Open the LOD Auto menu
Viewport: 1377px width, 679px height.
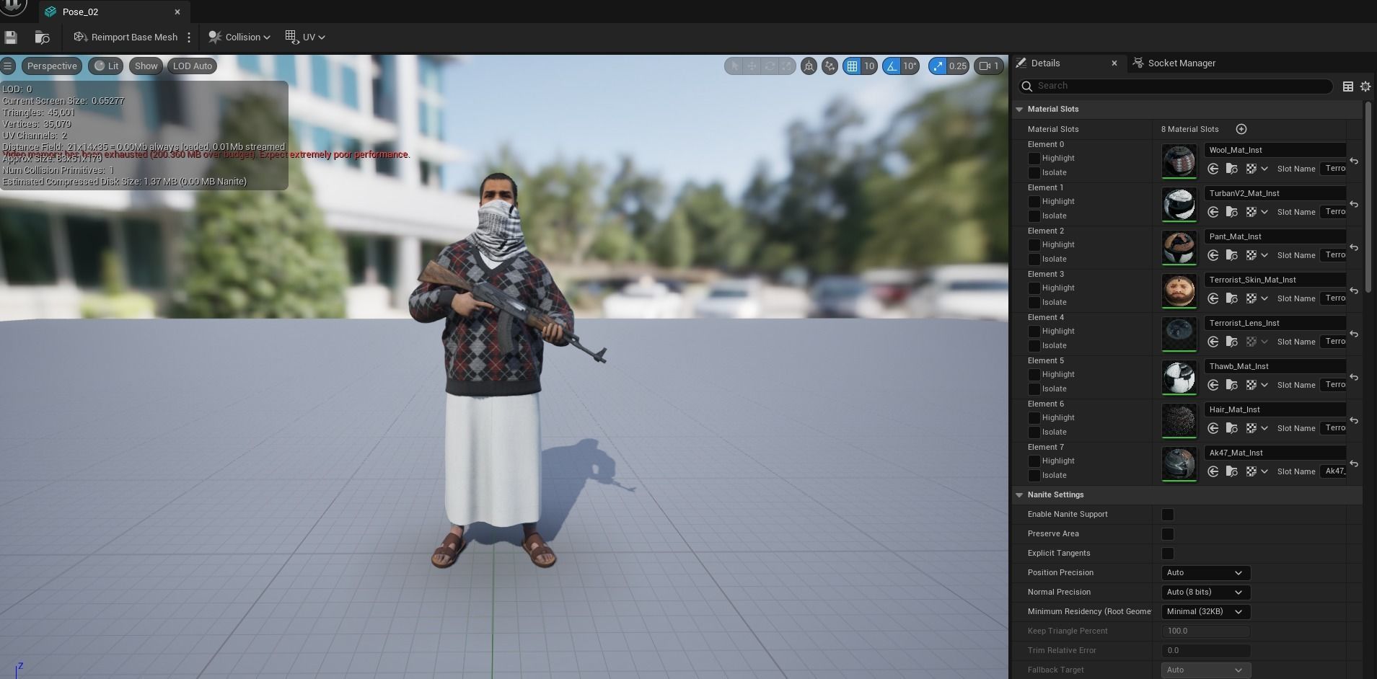193,66
